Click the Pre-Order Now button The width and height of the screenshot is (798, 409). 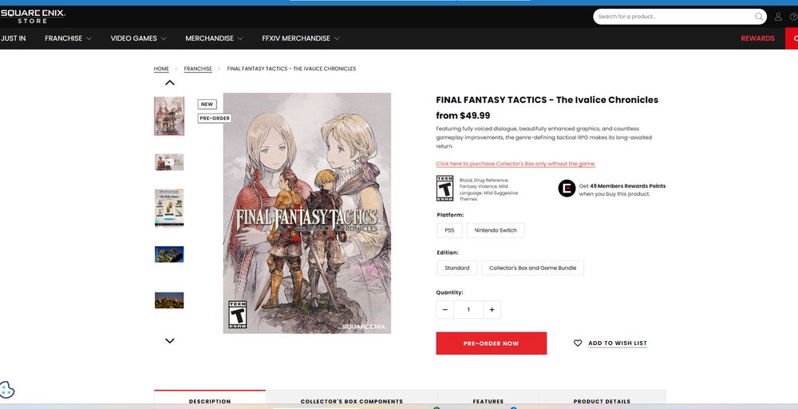point(491,343)
